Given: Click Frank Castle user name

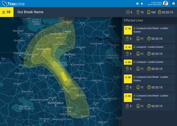Looking at the screenshot, I should click(x=156, y=3).
